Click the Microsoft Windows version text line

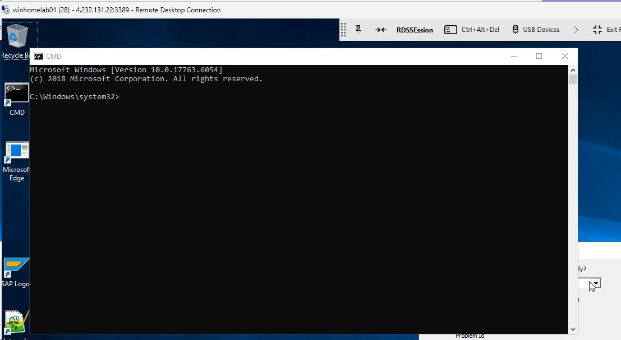click(x=126, y=69)
